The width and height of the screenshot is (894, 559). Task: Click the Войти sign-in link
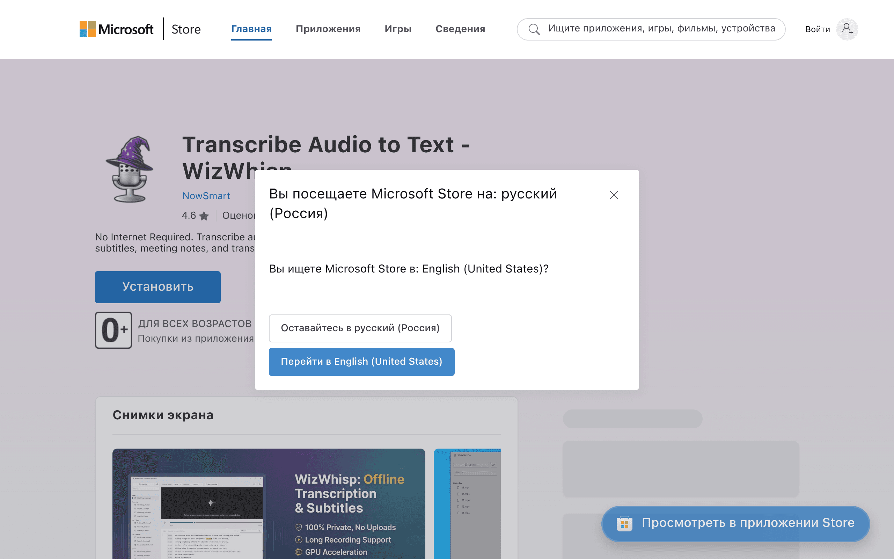(817, 29)
